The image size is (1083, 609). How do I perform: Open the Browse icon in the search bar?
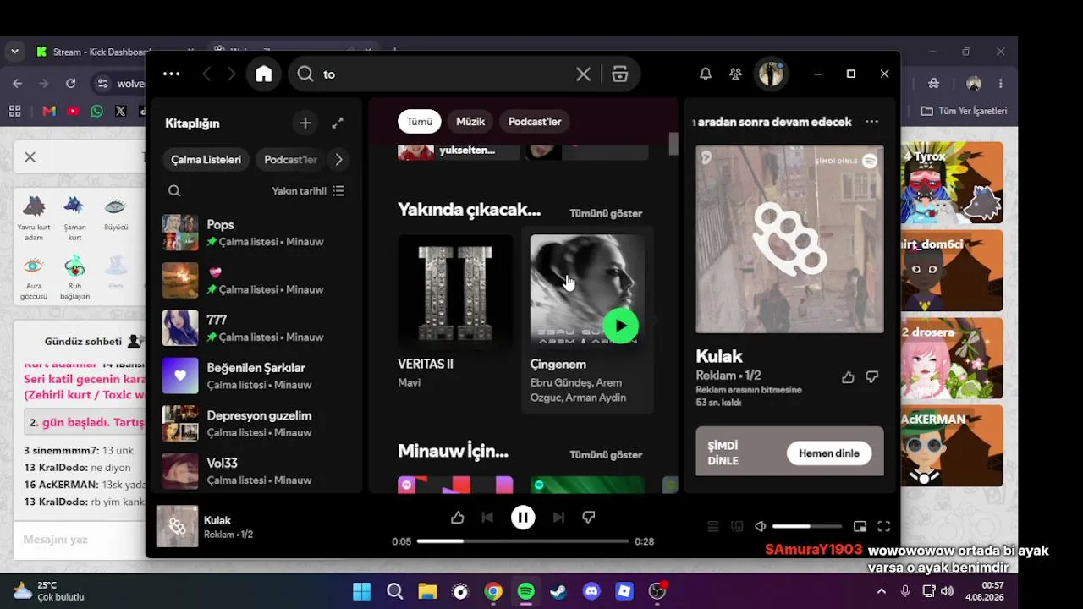pyautogui.click(x=620, y=74)
